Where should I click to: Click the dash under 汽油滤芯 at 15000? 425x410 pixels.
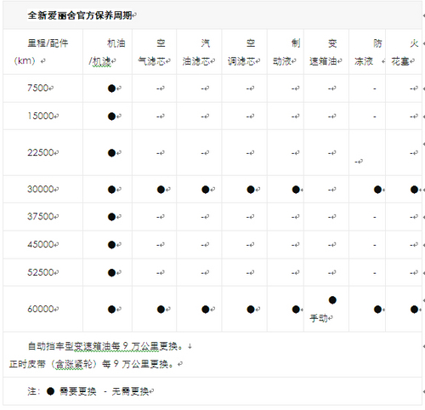(x=202, y=117)
